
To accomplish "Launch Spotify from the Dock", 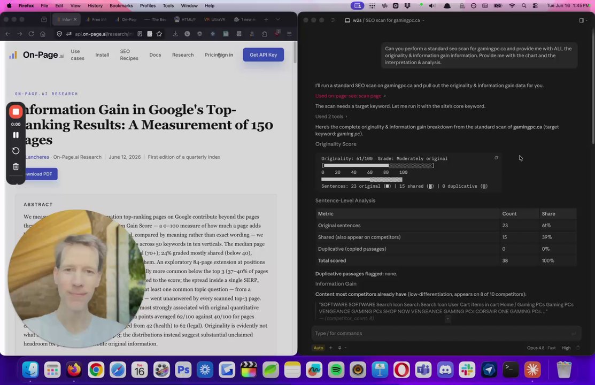I will point(336,369).
